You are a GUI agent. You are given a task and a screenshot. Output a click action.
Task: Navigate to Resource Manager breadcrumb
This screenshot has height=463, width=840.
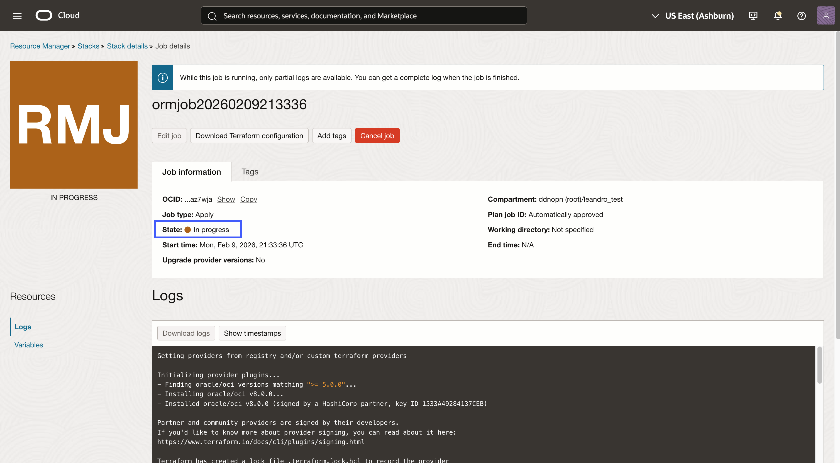tap(40, 46)
